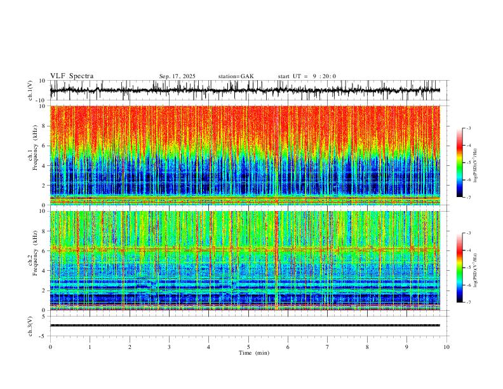Click the 'ch.3(V)' axis label
The image size is (503, 389).
tap(30, 326)
